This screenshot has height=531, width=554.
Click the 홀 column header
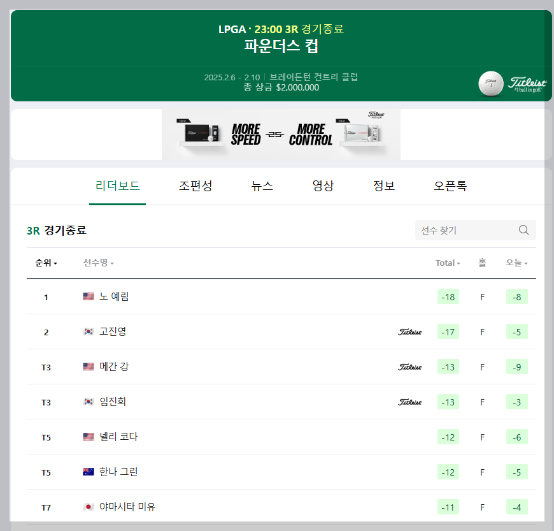point(482,263)
